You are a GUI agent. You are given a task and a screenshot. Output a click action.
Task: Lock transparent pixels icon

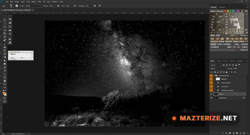click(x=215, y=72)
